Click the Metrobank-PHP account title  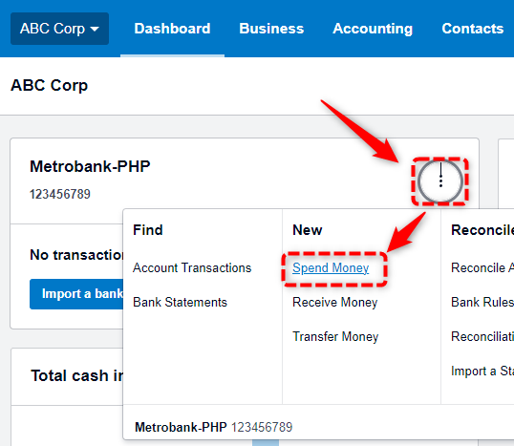tap(90, 166)
